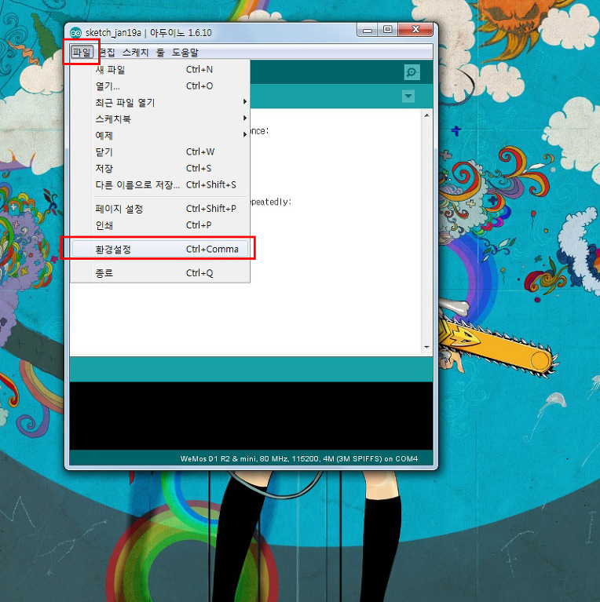Screen dimensions: 600x602
Task: Open the 도움말 menu
Action: [x=185, y=53]
